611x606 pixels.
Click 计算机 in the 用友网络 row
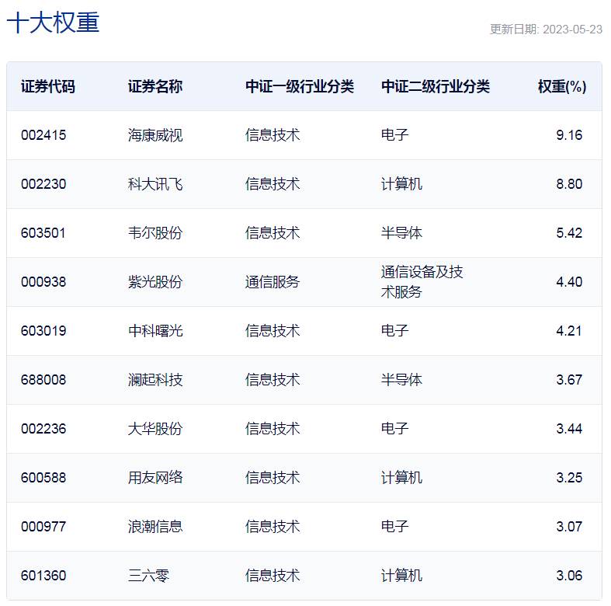tap(401, 478)
